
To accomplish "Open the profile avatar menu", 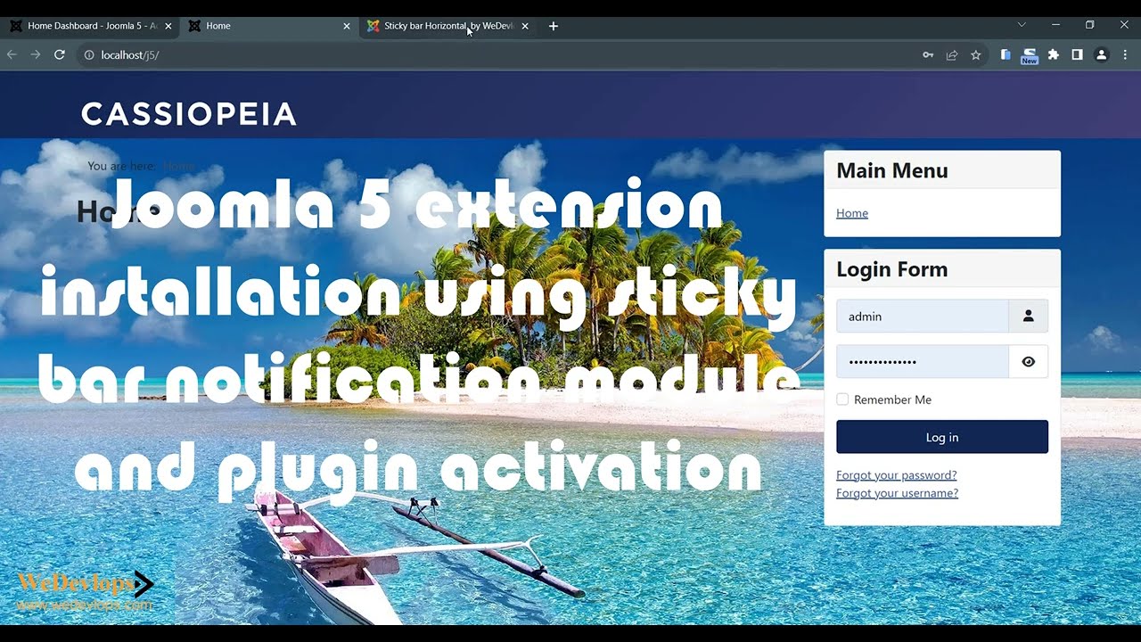I will [x=1101, y=54].
